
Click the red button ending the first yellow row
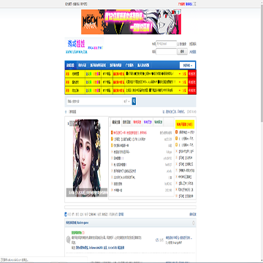(x=192, y=74)
